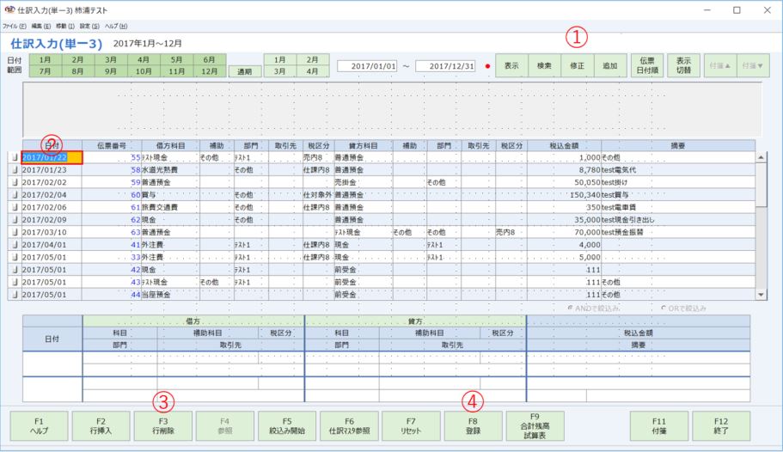
Task: Open the ファイル(F) menu
Action: pos(15,26)
